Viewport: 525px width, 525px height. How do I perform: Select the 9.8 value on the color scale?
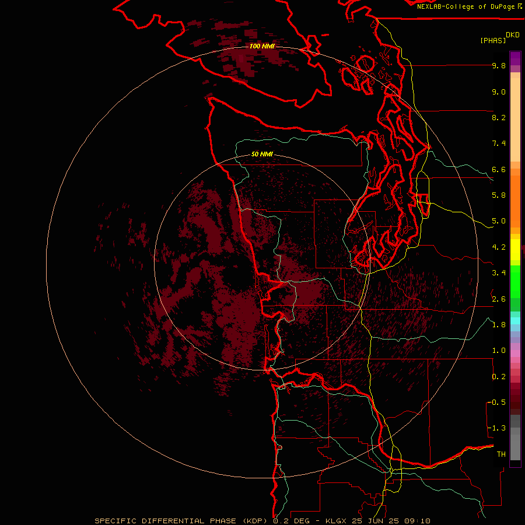click(x=499, y=65)
